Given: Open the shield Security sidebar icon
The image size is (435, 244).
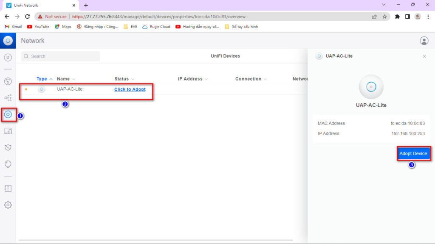Looking at the screenshot, I should [x=8, y=147].
